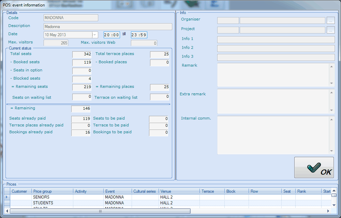Click the green checkmark OK icon

(314, 167)
